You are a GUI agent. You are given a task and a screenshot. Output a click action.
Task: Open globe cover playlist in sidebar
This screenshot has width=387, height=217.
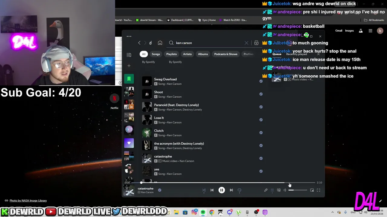(129, 130)
